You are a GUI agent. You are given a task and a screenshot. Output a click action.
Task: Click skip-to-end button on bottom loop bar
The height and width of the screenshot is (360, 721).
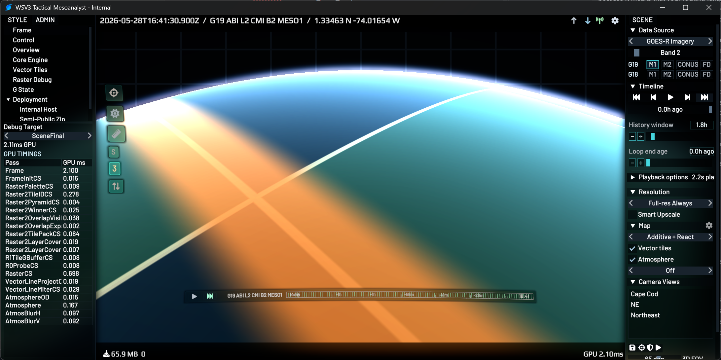[x=210, y=296]
